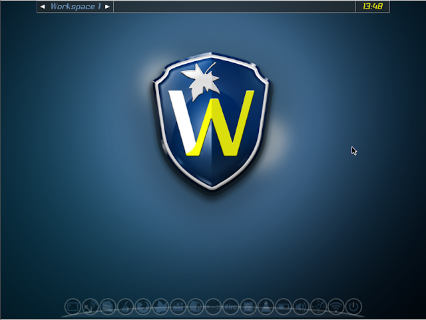Click the 13:48 clock in toolbar

(373, 7)
